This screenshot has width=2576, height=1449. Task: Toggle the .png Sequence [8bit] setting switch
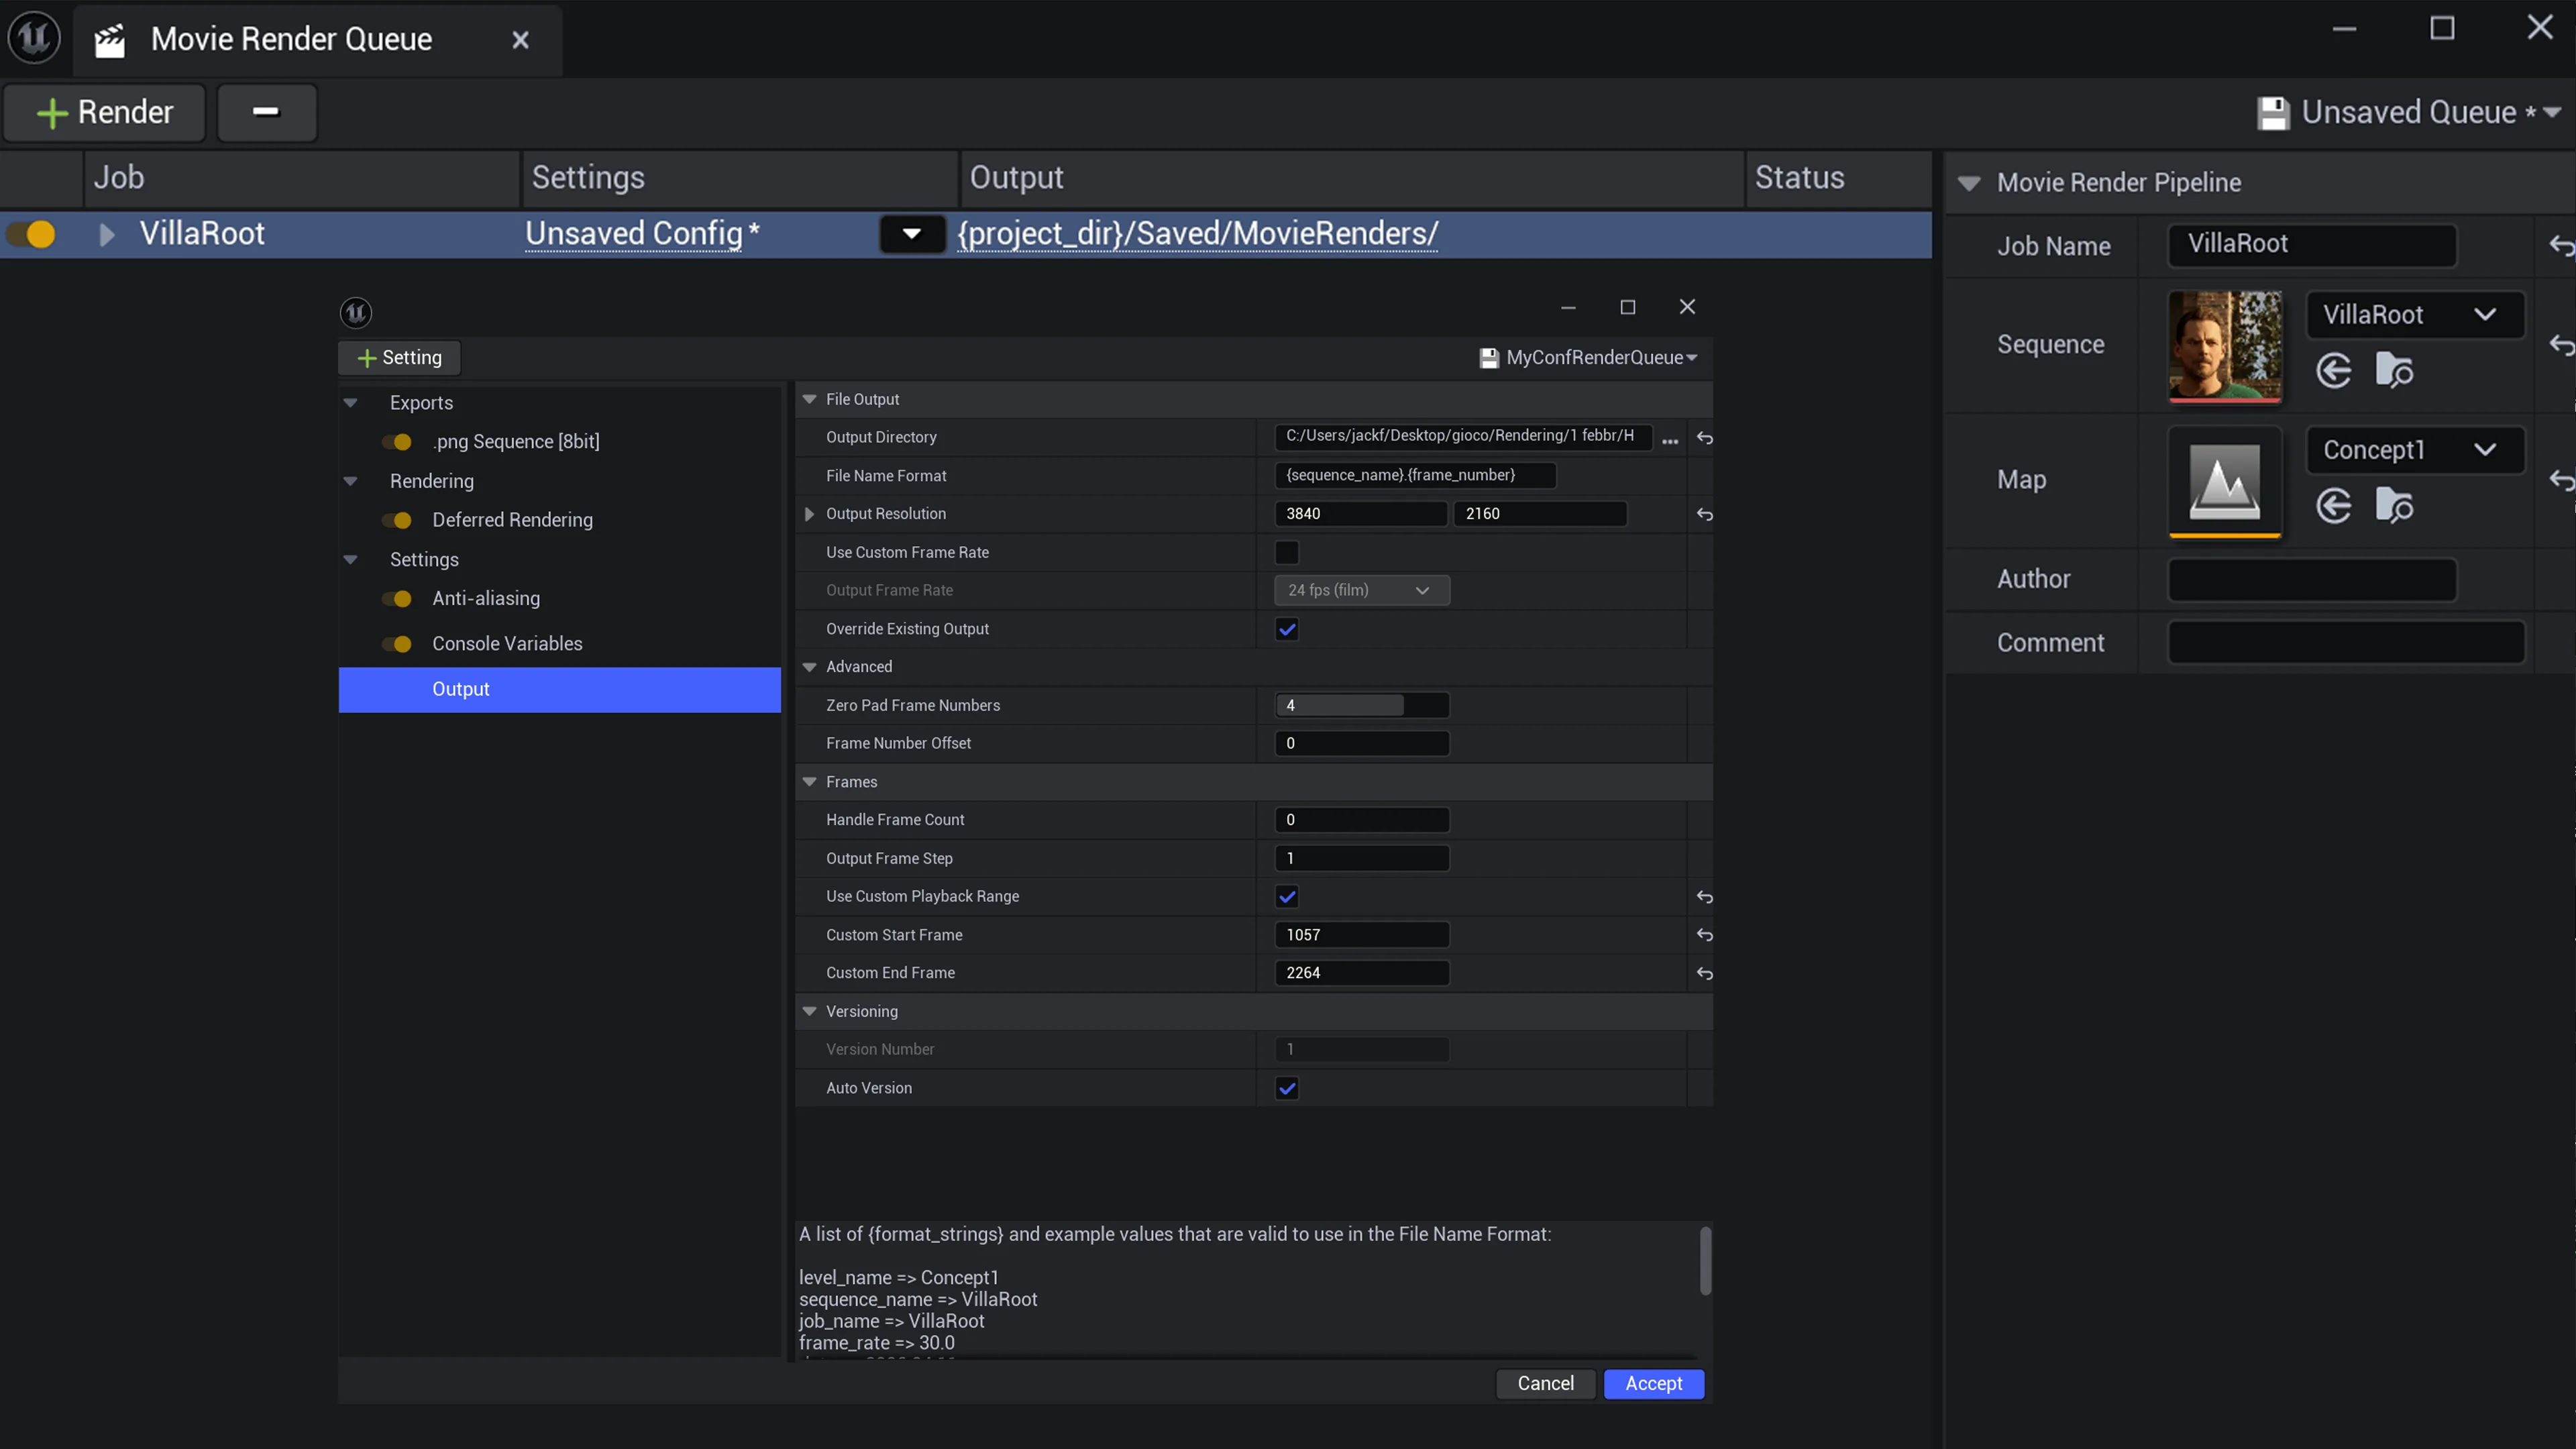(397, 442)
